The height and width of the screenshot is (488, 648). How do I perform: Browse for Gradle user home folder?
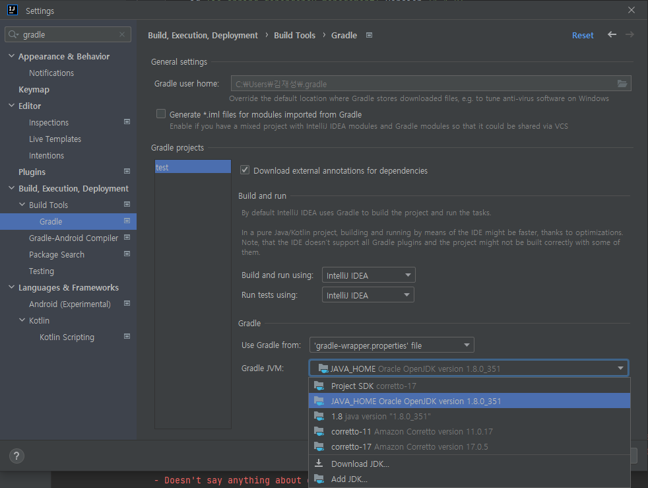[622, 84]
